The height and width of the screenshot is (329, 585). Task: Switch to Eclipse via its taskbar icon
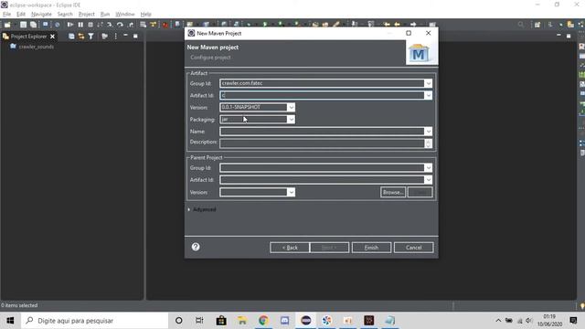pos(306,321)
